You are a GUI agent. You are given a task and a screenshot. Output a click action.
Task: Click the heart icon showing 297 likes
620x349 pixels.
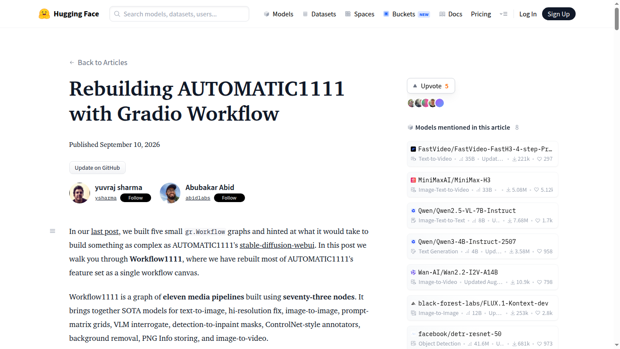539,159
